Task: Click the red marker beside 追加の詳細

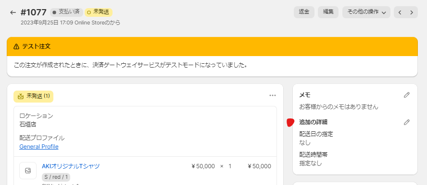Action: pos(290,123)
